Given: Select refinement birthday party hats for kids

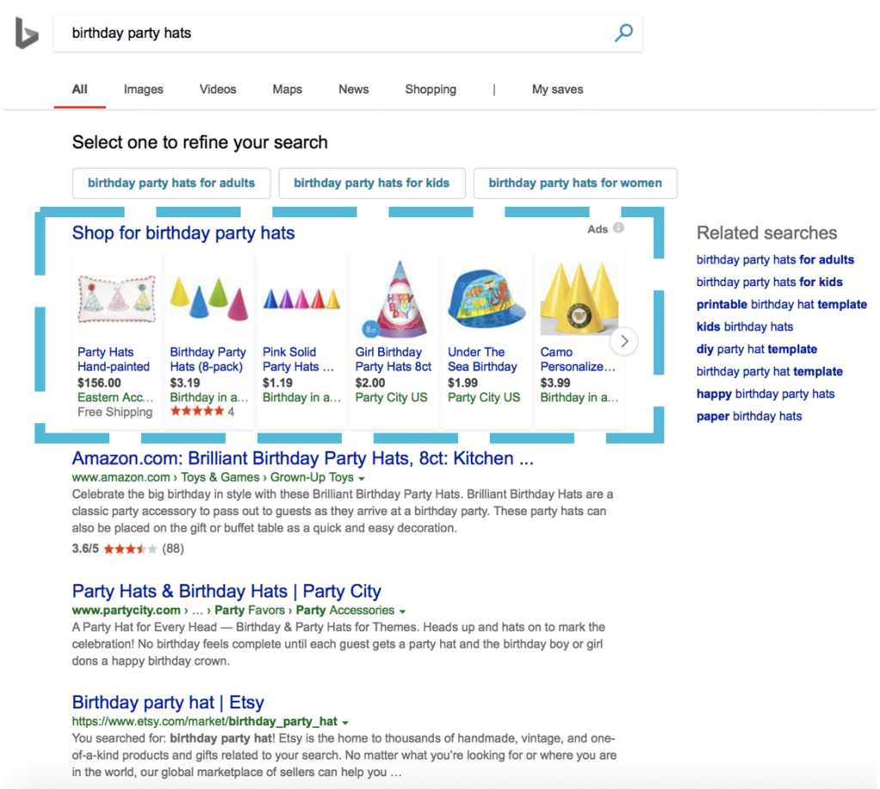Looking at the screenshot, I should click(x=371, y=183).
